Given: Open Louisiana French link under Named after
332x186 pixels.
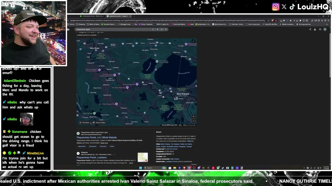Looking at the screenshot, I should [x=171, y=161].
